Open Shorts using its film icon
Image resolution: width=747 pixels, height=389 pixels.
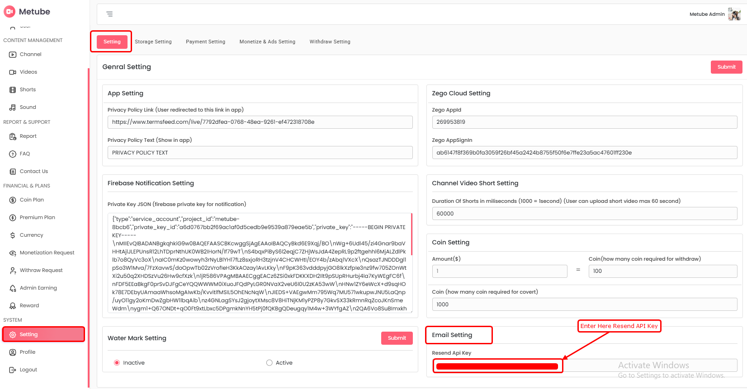[x=13, y=90]
